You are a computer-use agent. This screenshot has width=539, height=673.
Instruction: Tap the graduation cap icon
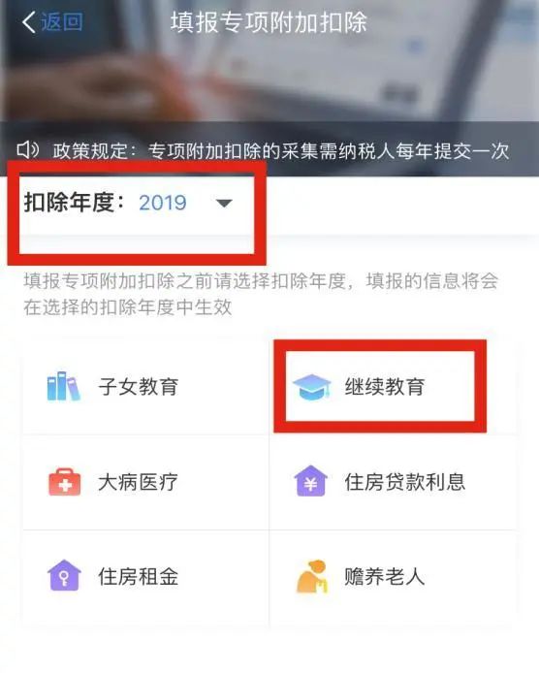click(312, 387)
